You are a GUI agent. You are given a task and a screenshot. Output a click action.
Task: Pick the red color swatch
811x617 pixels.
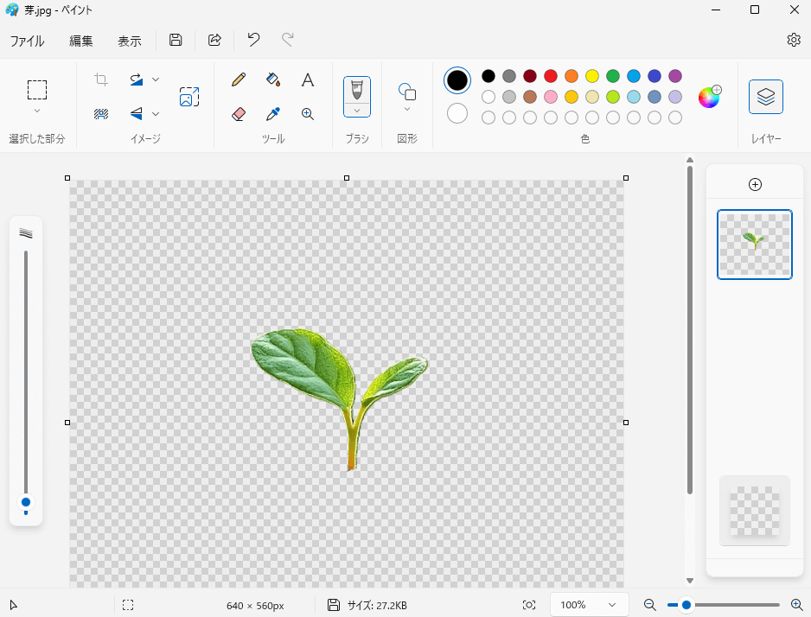pos(551,76)
